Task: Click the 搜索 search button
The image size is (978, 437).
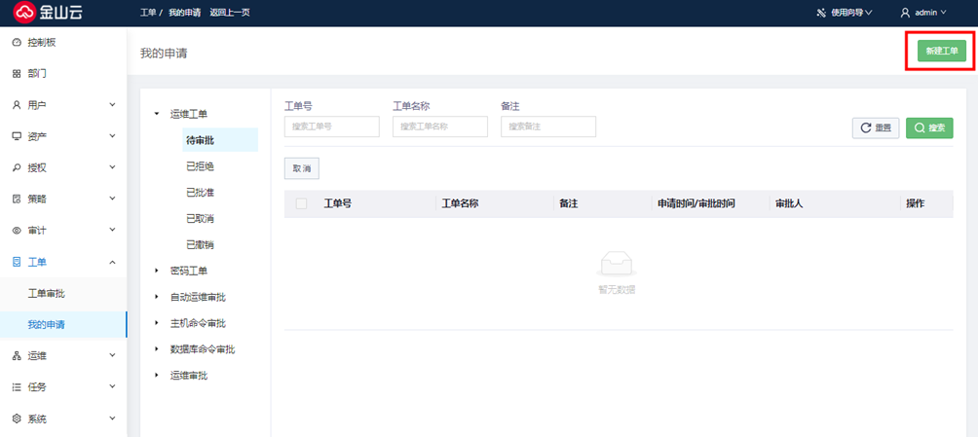Action: 928,127
